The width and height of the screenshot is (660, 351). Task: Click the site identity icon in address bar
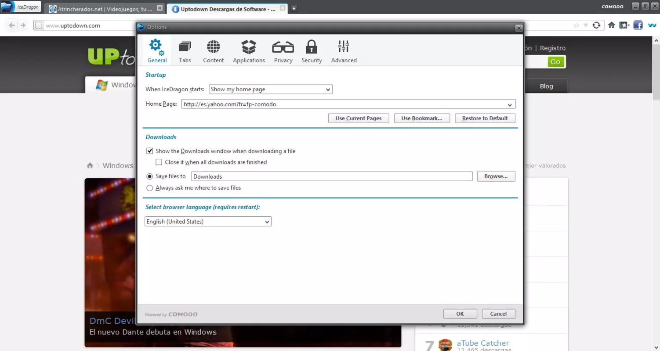[x=39, y=25]
